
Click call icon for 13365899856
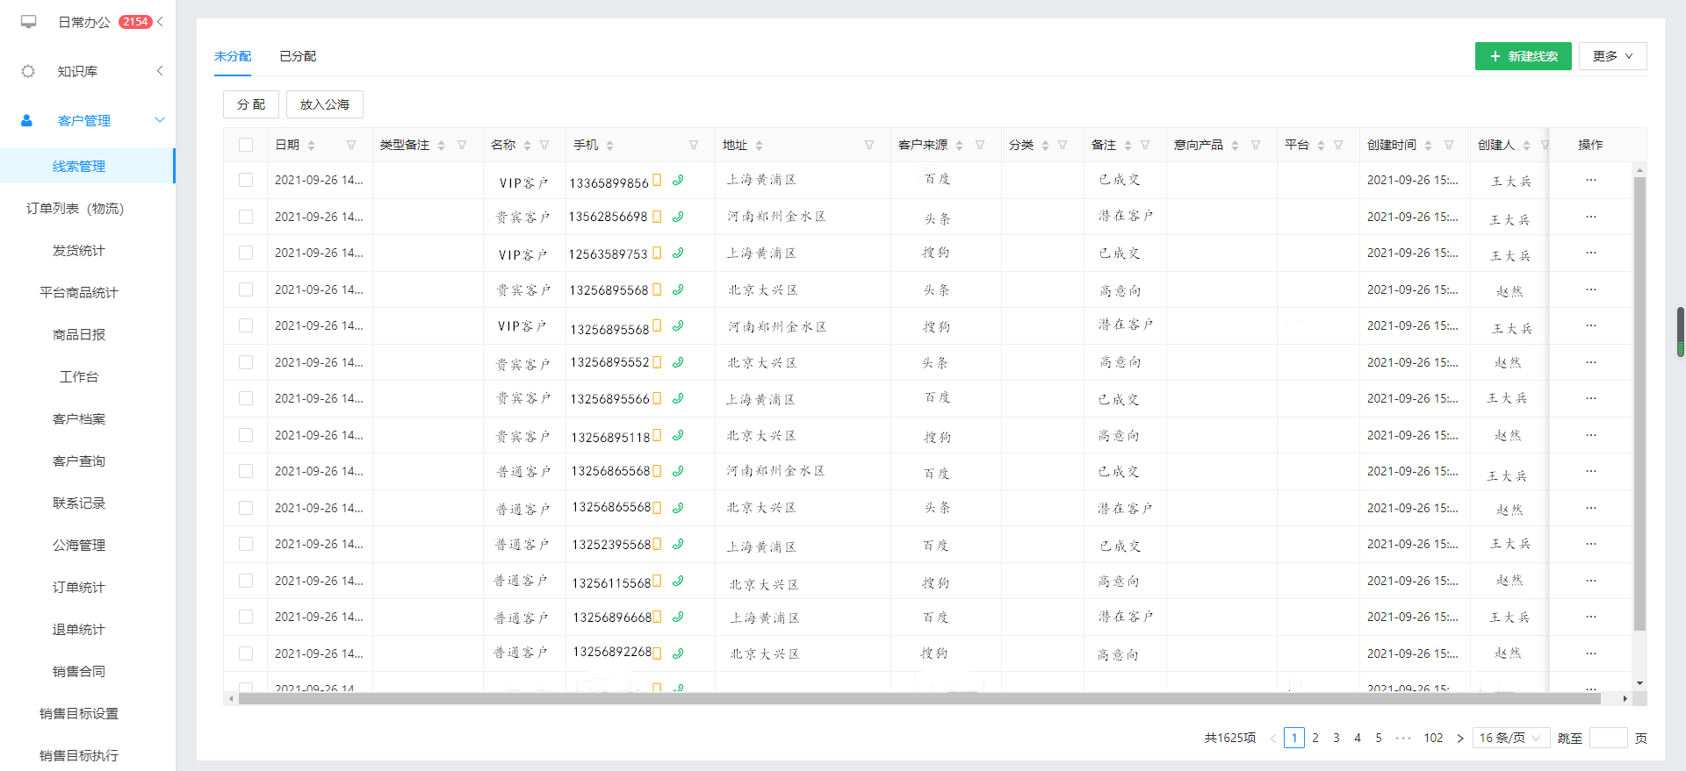point(678,181)
